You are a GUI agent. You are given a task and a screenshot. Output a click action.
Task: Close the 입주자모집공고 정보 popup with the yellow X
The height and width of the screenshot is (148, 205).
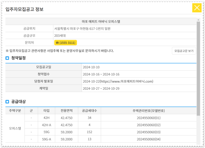tap(197, 8)
